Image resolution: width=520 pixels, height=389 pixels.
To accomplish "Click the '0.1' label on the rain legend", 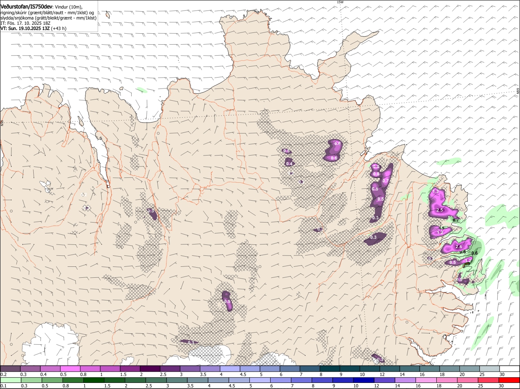I will [x=3, y=386].
